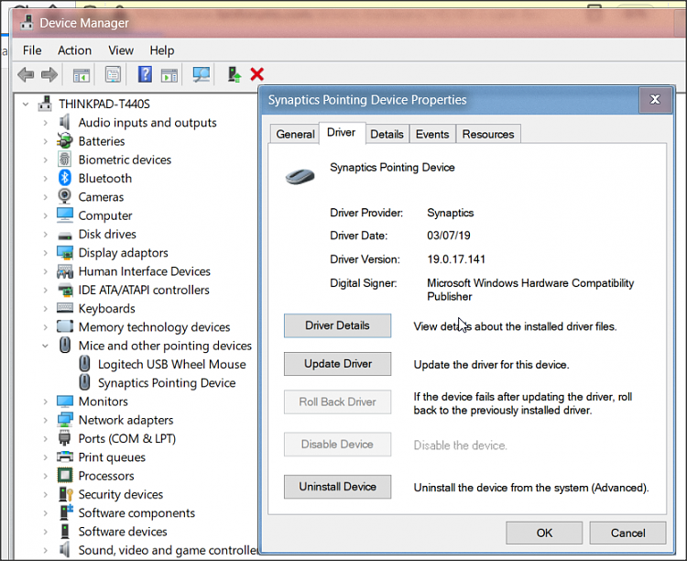This screenshot has width=687, height=561.
Task: Click the Properties toolbar icon
Action: [x=113, y=74]
